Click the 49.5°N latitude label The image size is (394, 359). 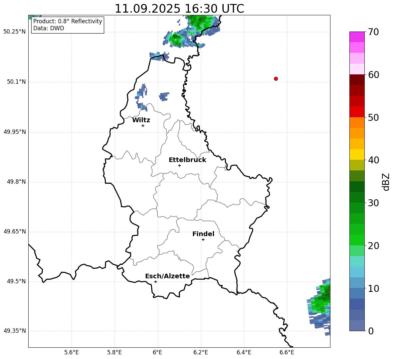tap(16, 281)
